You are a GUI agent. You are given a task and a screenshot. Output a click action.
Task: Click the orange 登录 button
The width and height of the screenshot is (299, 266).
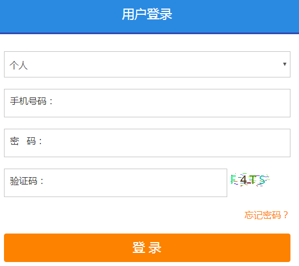[x=147, y=248]
